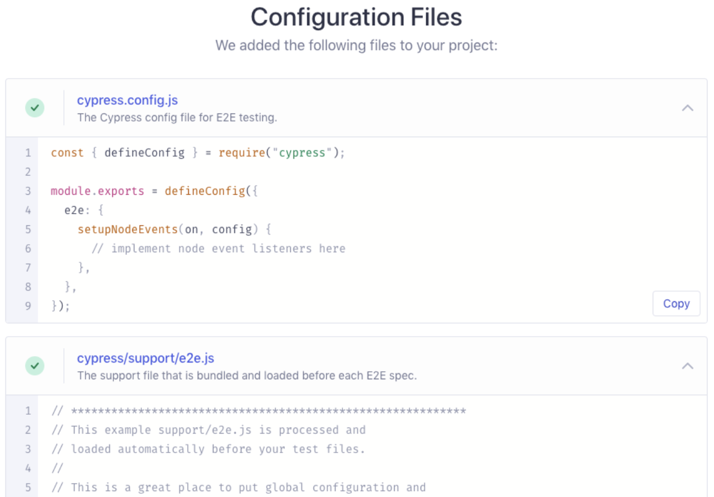Click green checkmark icon beside cypress/support/e2e.js
Image resolution: width=714 pixels, height=497 pixels.
pyautogui.click(x=35, y=366)
